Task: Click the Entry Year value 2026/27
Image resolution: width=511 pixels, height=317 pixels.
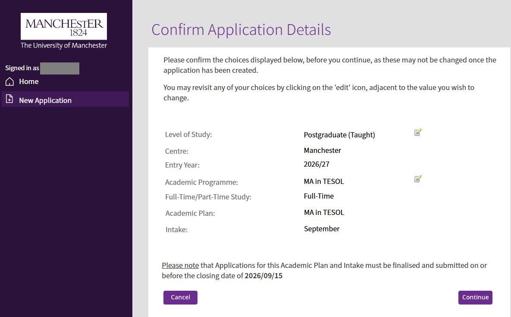Action: click(x=317, y=164)
